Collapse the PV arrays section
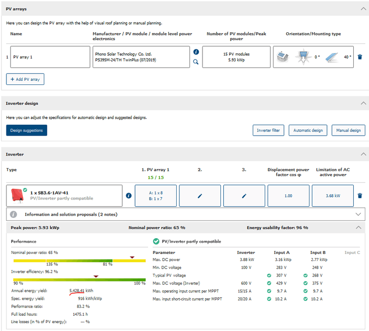This screenshot has width=369, height=331. 363,8
